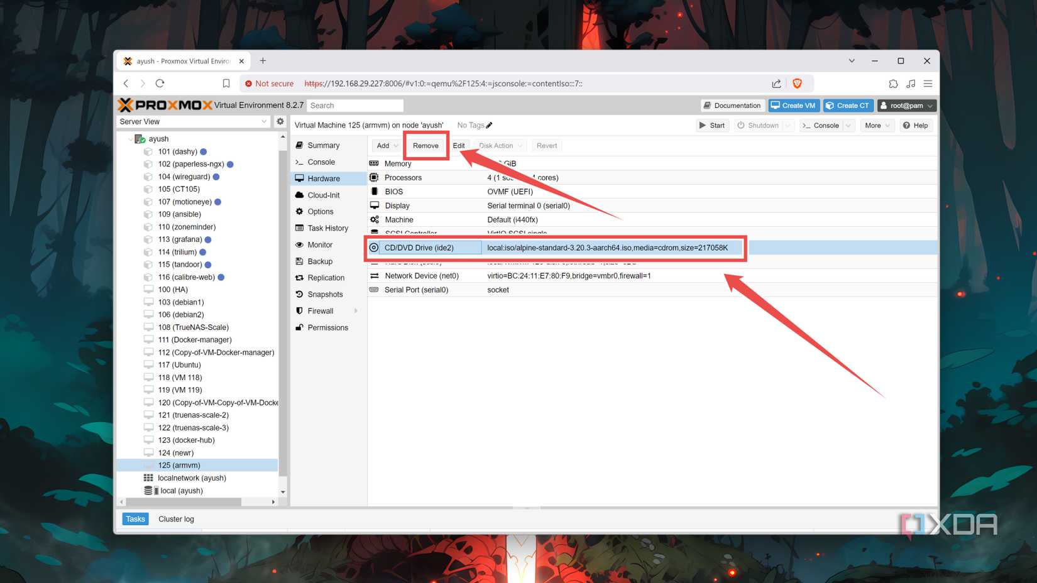Select container 101 (dashy)
The image size is (1037, 583).
(177, 151)
